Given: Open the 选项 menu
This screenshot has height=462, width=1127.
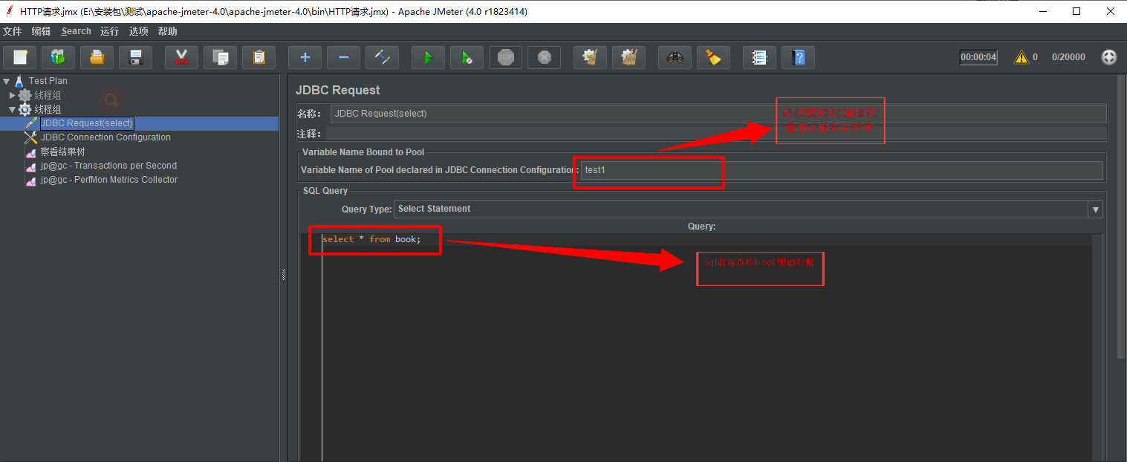Looking at the screenshot, I should pyautogui.click(x=138, y=31).
